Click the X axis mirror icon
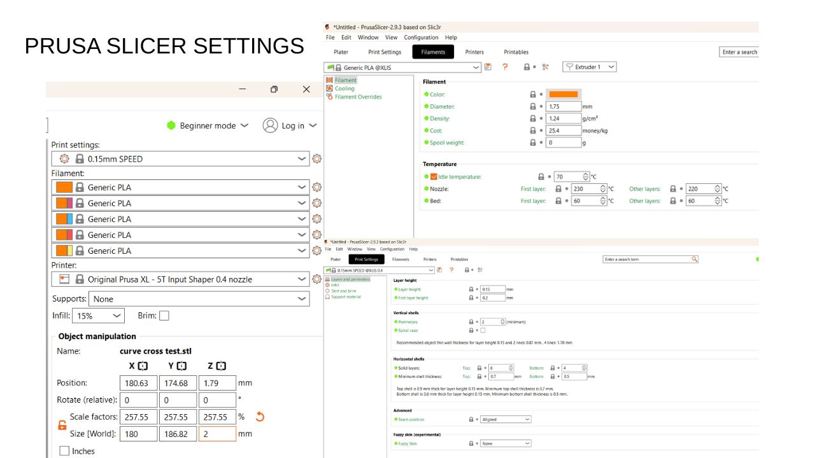Viewport: 815px width, 458px height. pos(143,366)
